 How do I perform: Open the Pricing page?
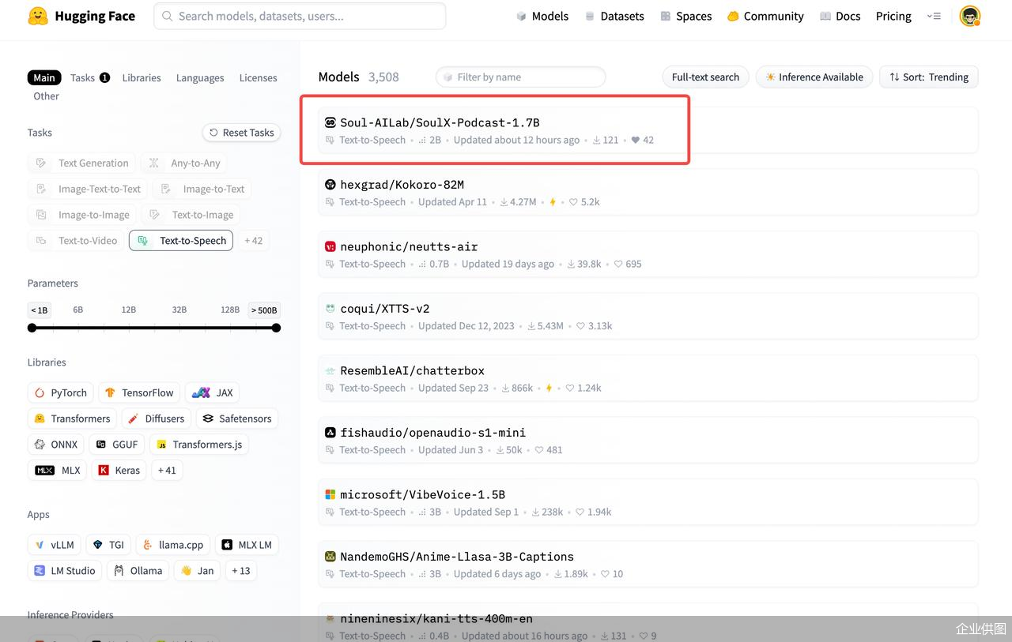click(x=893, y=16)
